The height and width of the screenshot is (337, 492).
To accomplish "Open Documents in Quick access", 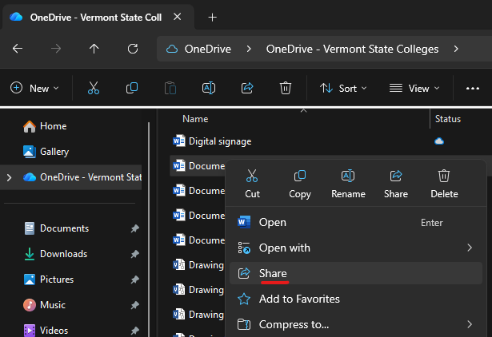I will tap(72, 228).
